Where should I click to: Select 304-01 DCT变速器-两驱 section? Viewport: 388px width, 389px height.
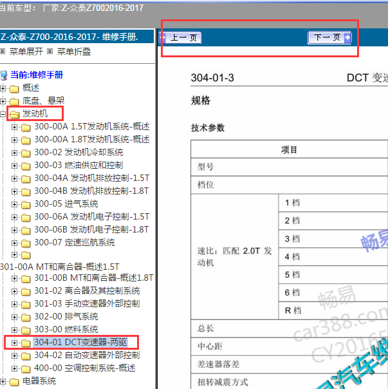click(81, 343)
